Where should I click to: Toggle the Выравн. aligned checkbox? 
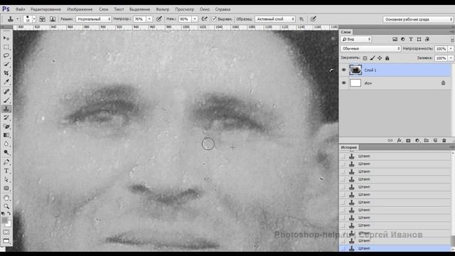[x=214, y=19]
